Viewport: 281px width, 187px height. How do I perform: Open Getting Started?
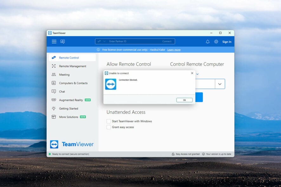point(72,108)
